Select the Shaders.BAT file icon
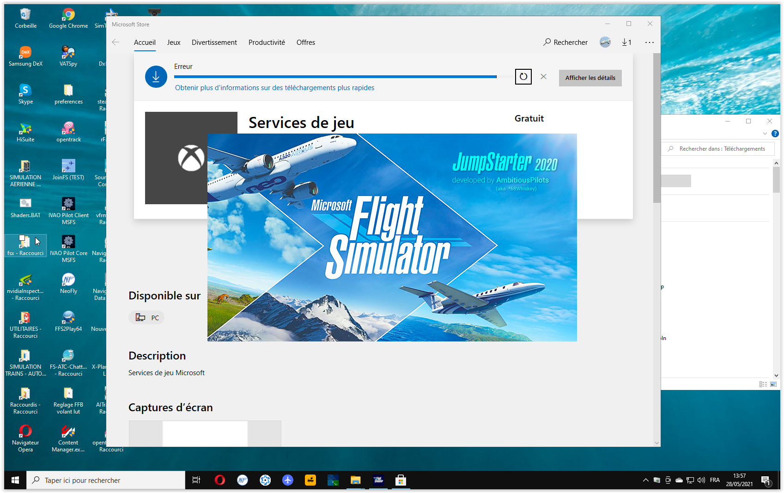The image size is (784, 493). (25, 208)
